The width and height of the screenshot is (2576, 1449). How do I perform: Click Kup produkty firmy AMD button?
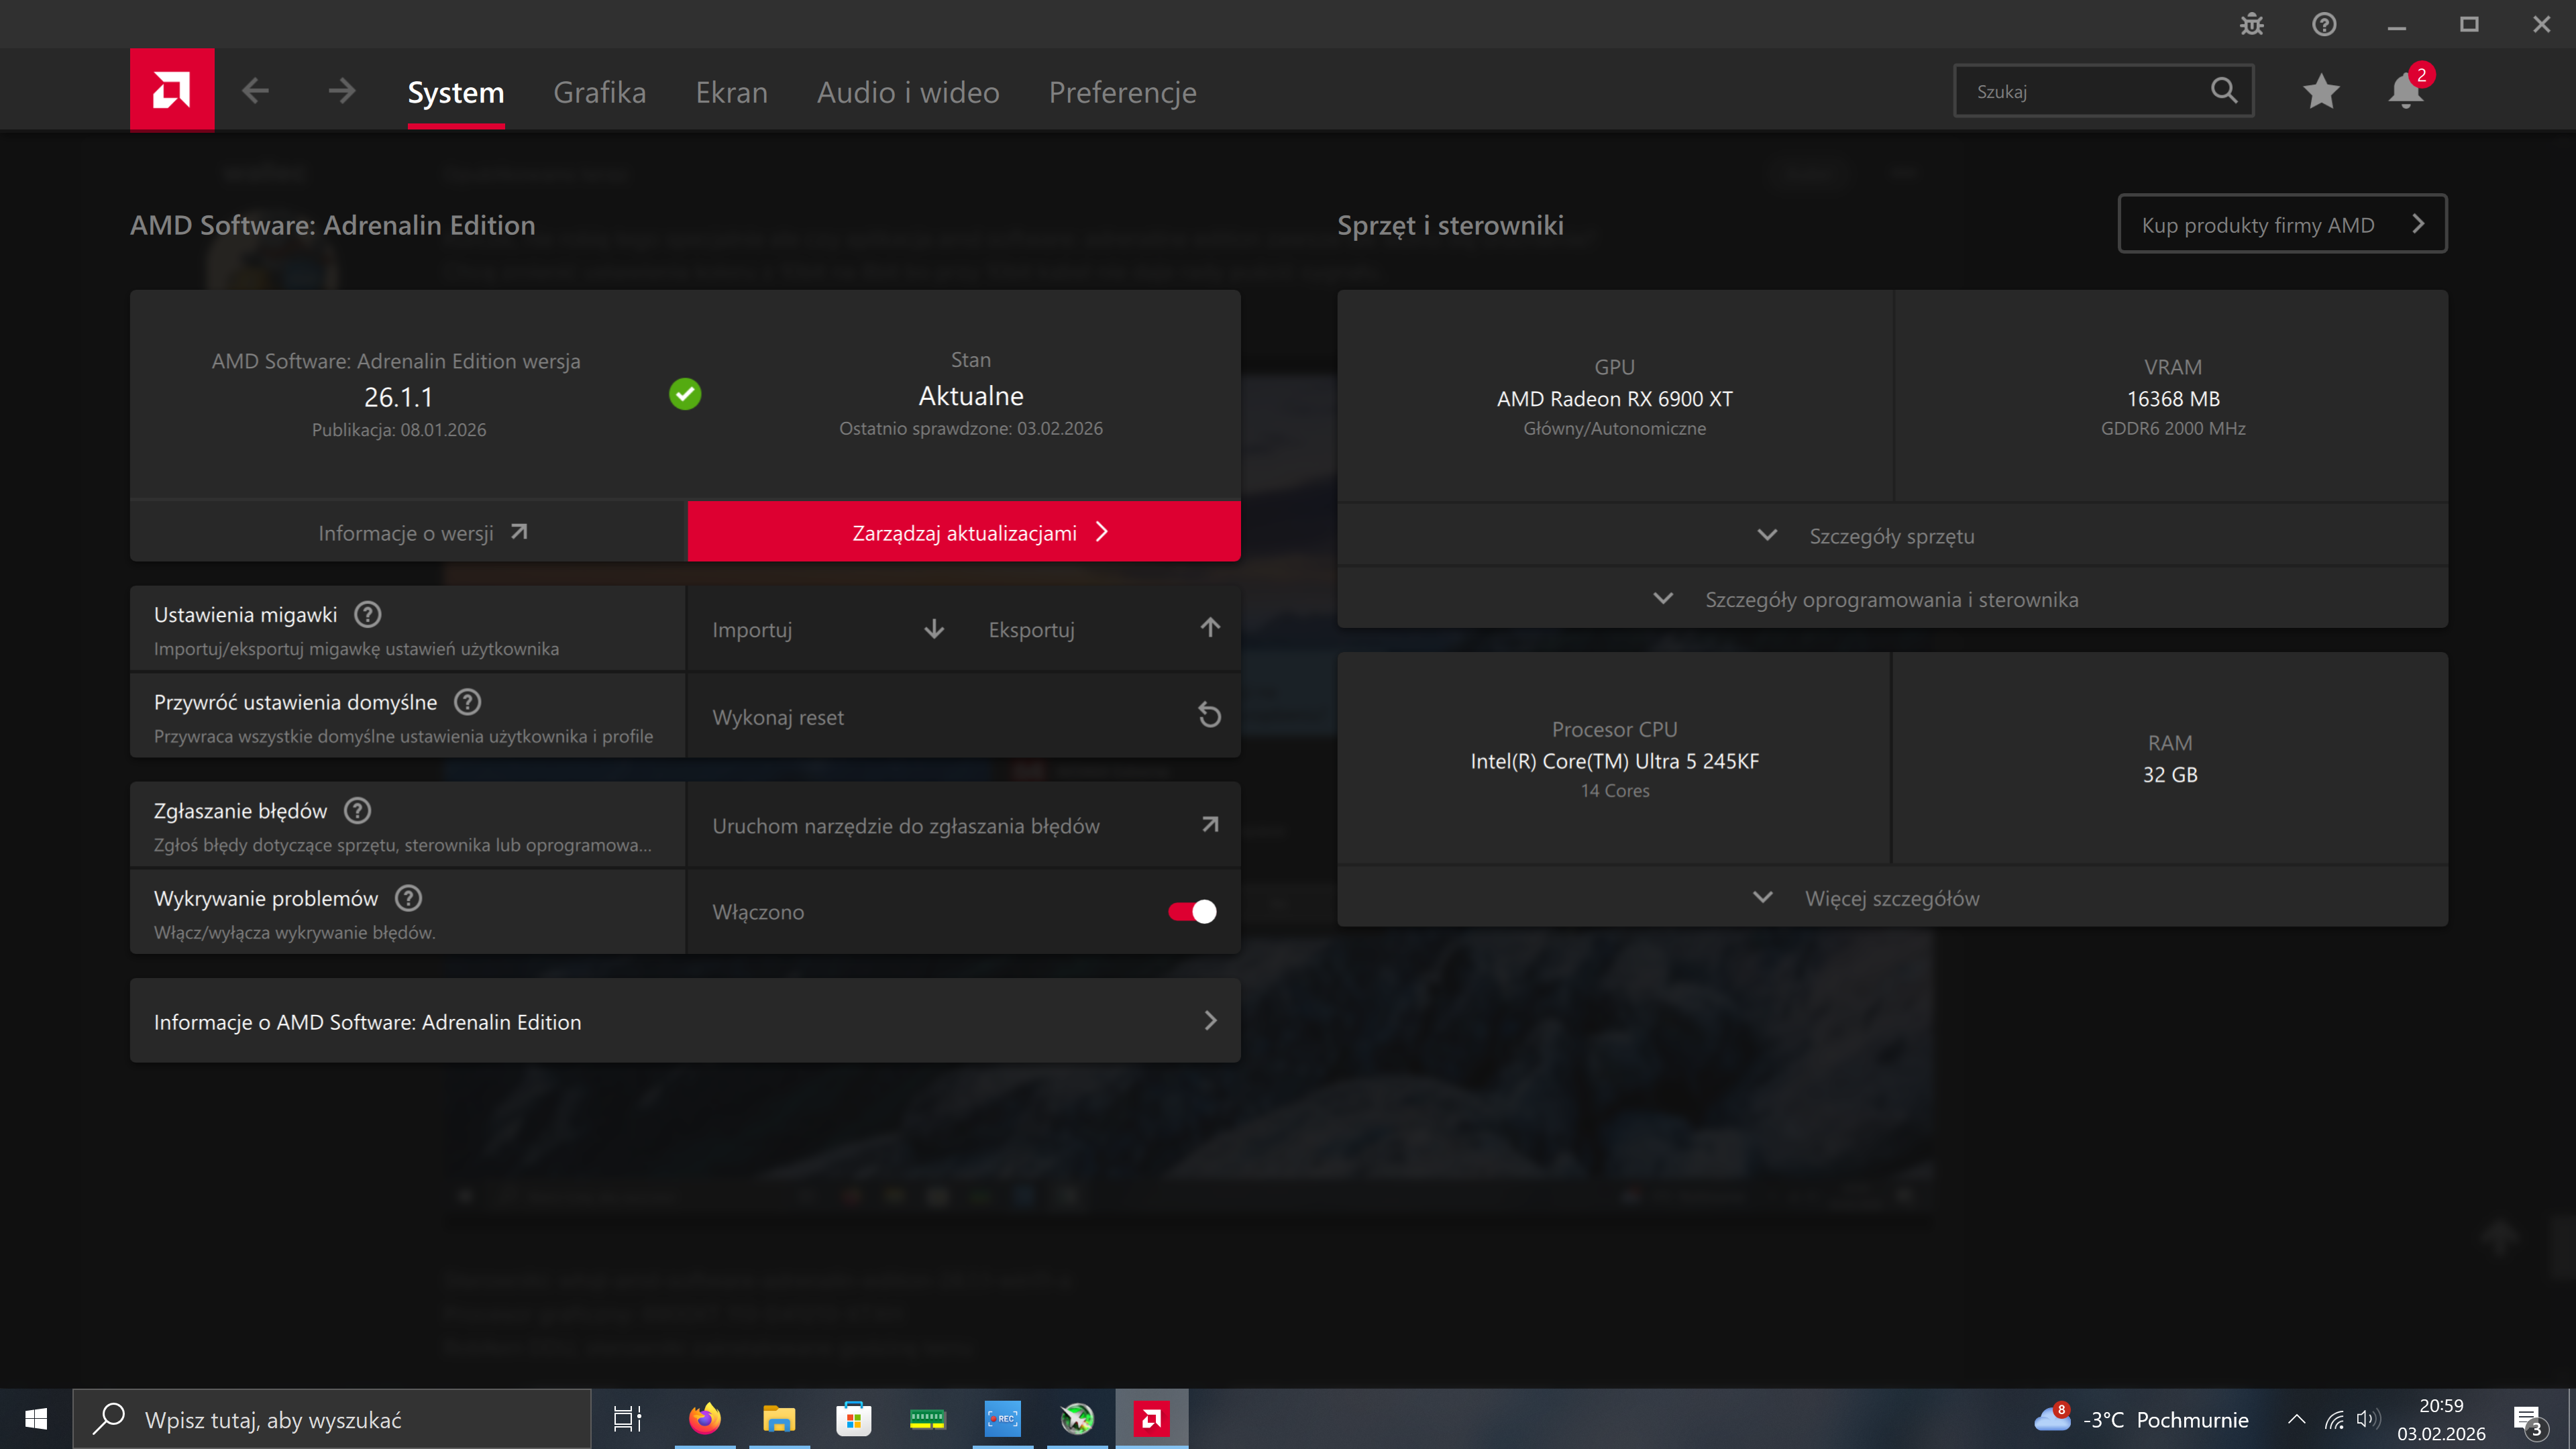(x=2281, y=224)
